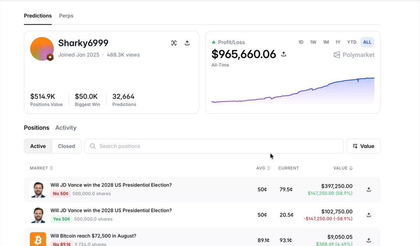Open the Value sort dropdown

point(363,146)
